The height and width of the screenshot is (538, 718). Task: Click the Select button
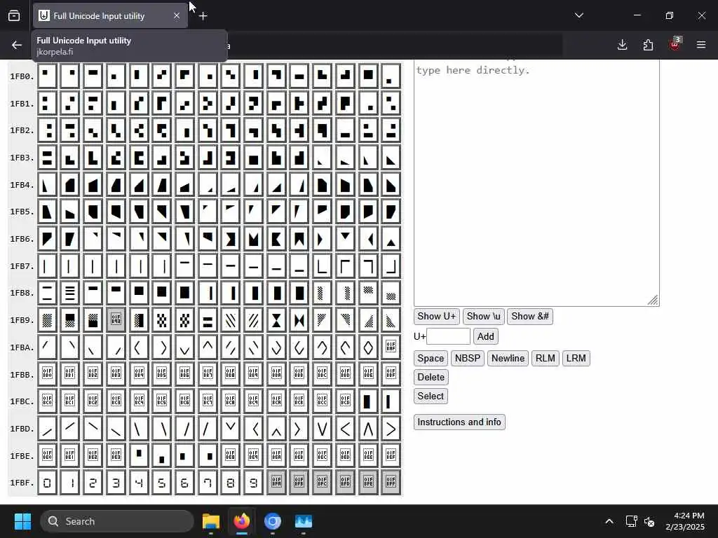(x=431, y=396)
